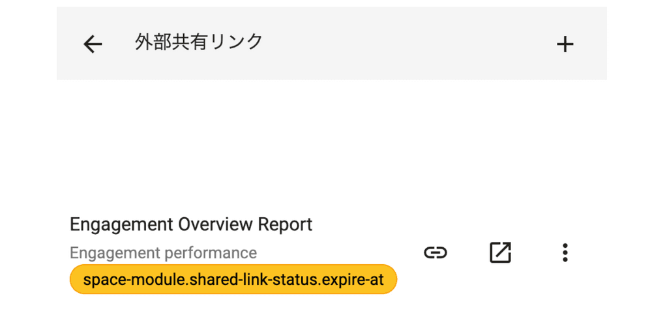Click the yellow expire-at status badge
Viewport: 652px width, 330px height.
point(233,280)
